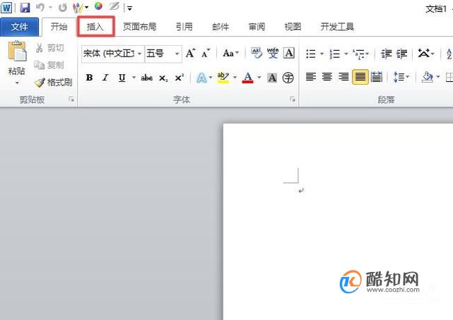
Task: Click the Center alignment icon
Action: pyautogui.click(x=327, y=77)
